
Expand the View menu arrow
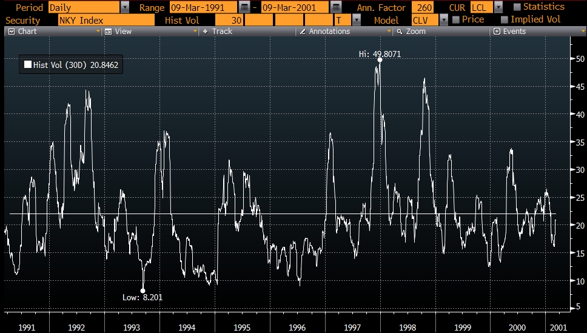click(x=195, y=32)
